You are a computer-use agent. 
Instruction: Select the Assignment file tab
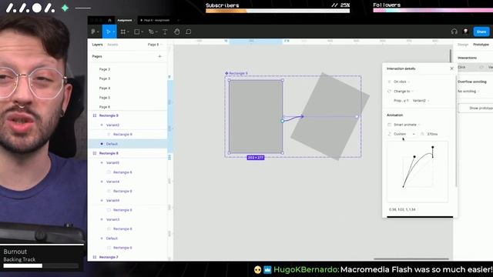tap(125, 21)
